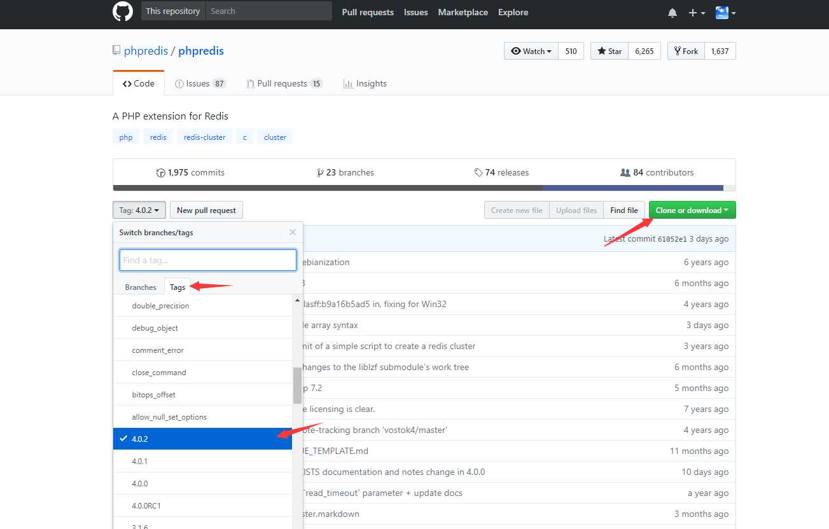Select the cluster topic tag
This screenshot has height=529, width=829.
(x=275, y=137)
